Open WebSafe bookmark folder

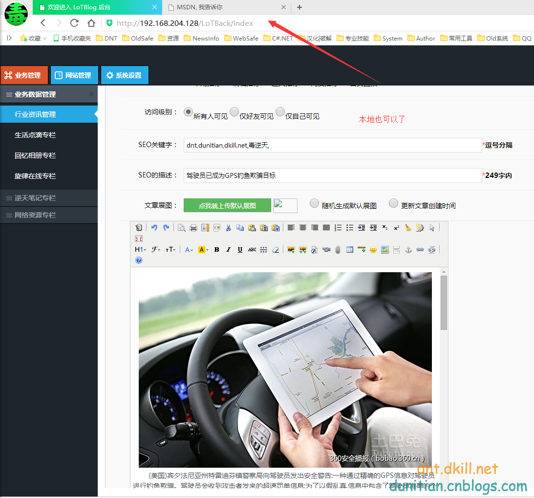tap(241, 38)
